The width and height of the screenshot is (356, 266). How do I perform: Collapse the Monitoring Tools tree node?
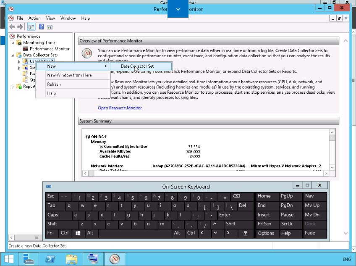pyautogui.click(x=13, y=43)
